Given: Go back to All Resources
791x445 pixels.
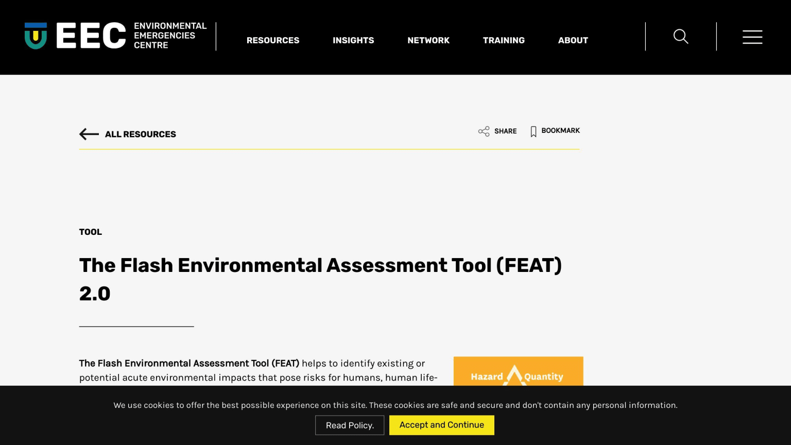Looking at the screenshot, I should click(x=141, y=134).
